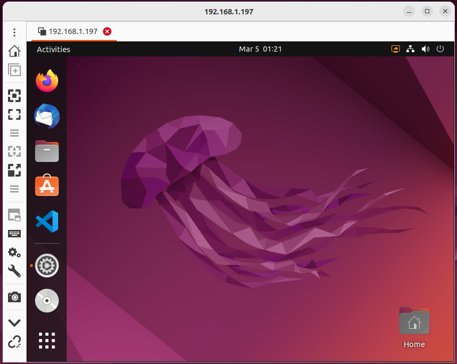The width and height of the screenshot is (457, 364).
Task: Switch tab pages using the windows icon
Action: coord(14,215)
